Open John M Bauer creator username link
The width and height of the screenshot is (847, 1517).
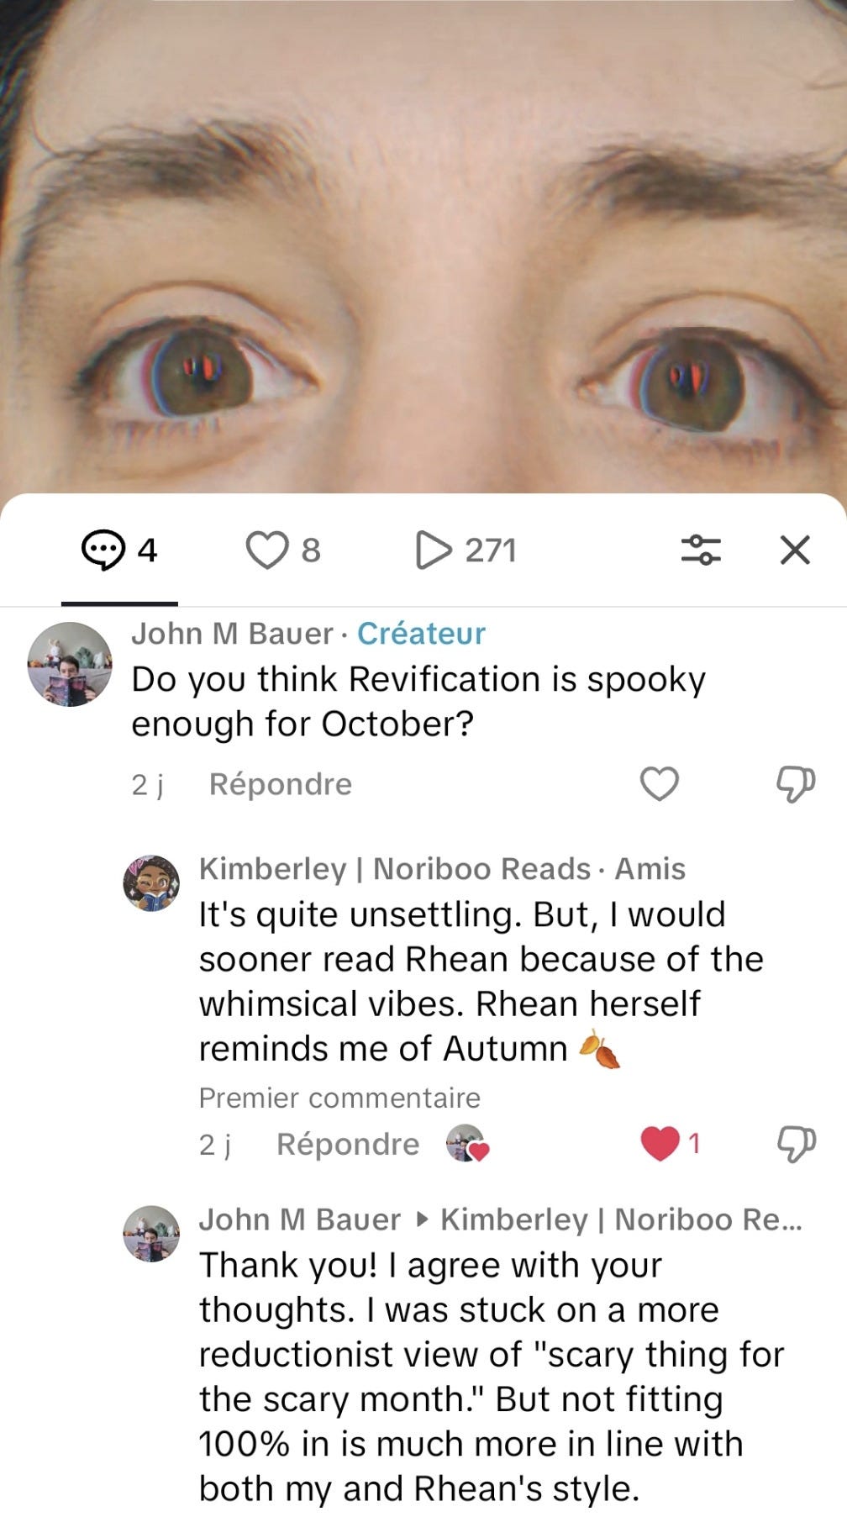click(232, 634)
